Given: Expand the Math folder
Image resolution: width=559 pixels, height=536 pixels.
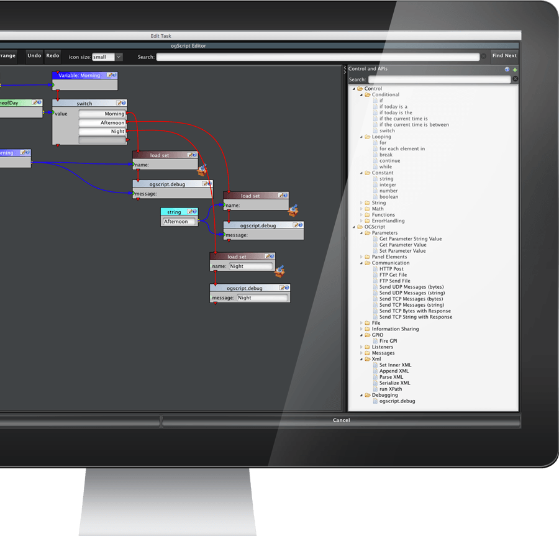Looking at the screenshot, I should point(361,209).
